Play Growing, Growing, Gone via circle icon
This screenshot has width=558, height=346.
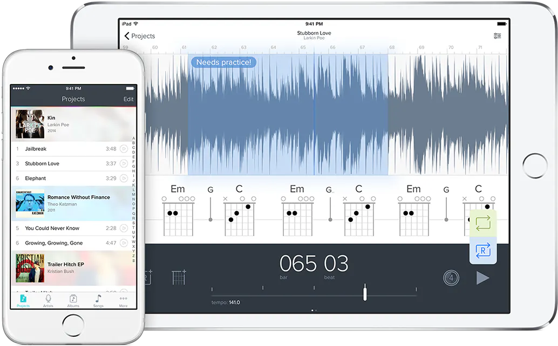click(x=124, y=243)
